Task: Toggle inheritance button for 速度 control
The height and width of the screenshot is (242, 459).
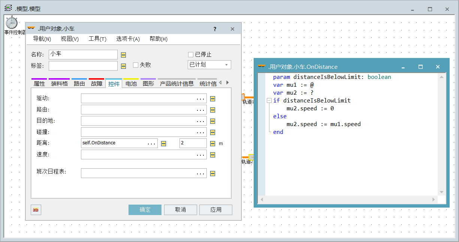Action: coord(212,155)
